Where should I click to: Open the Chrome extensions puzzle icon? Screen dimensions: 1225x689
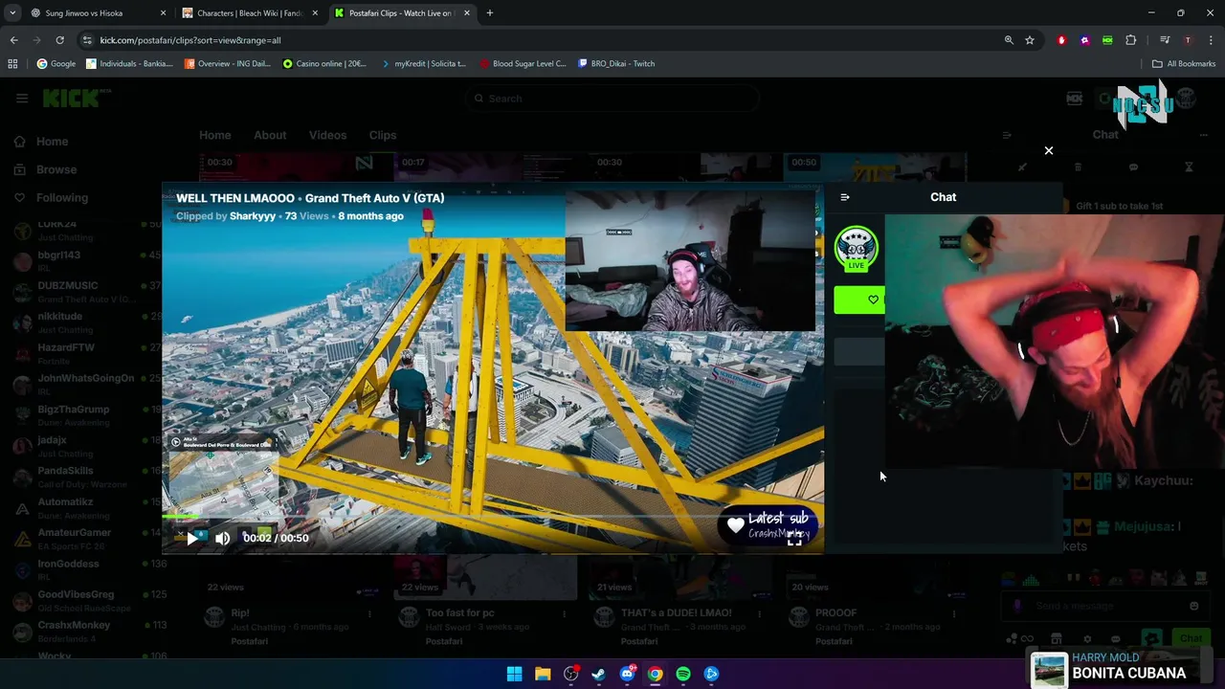pos(1131,40)
